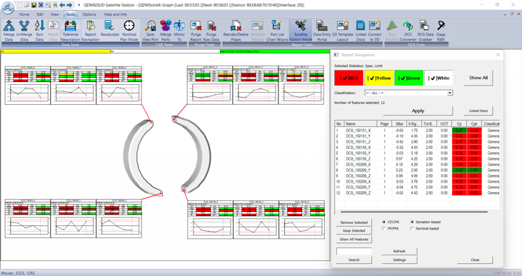This screenshot has width=522, height=276.
Task: Select the PP/PPK radio option
Action: pyautogui.click(x=384, y=228)
